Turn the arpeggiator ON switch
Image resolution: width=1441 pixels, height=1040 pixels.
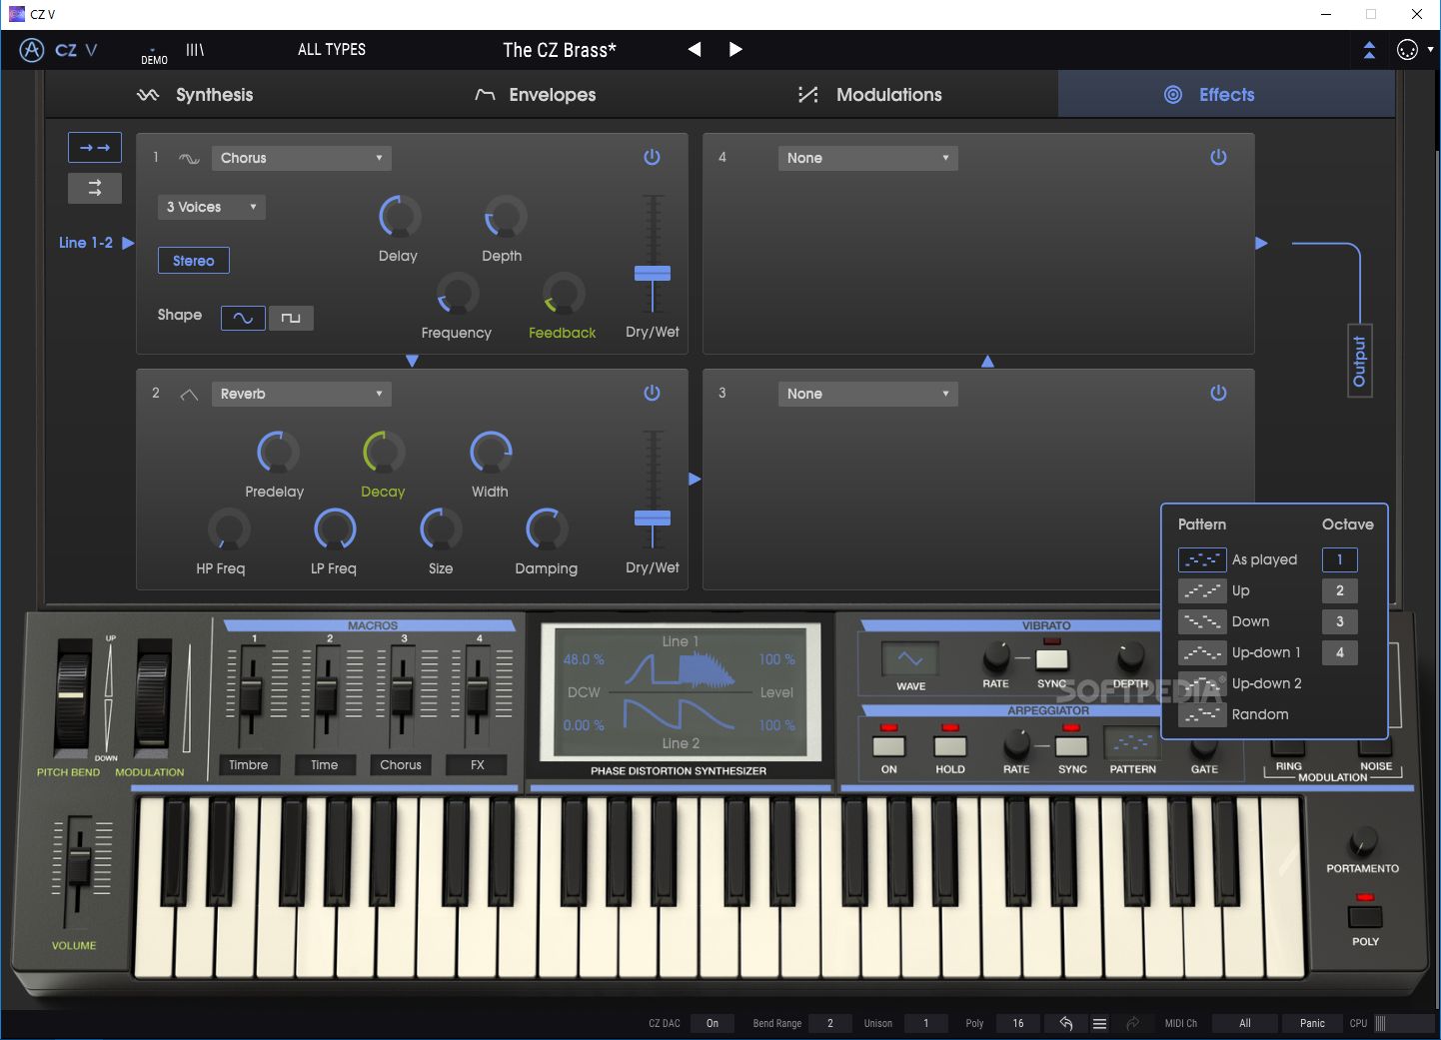[x=888, y=745]
